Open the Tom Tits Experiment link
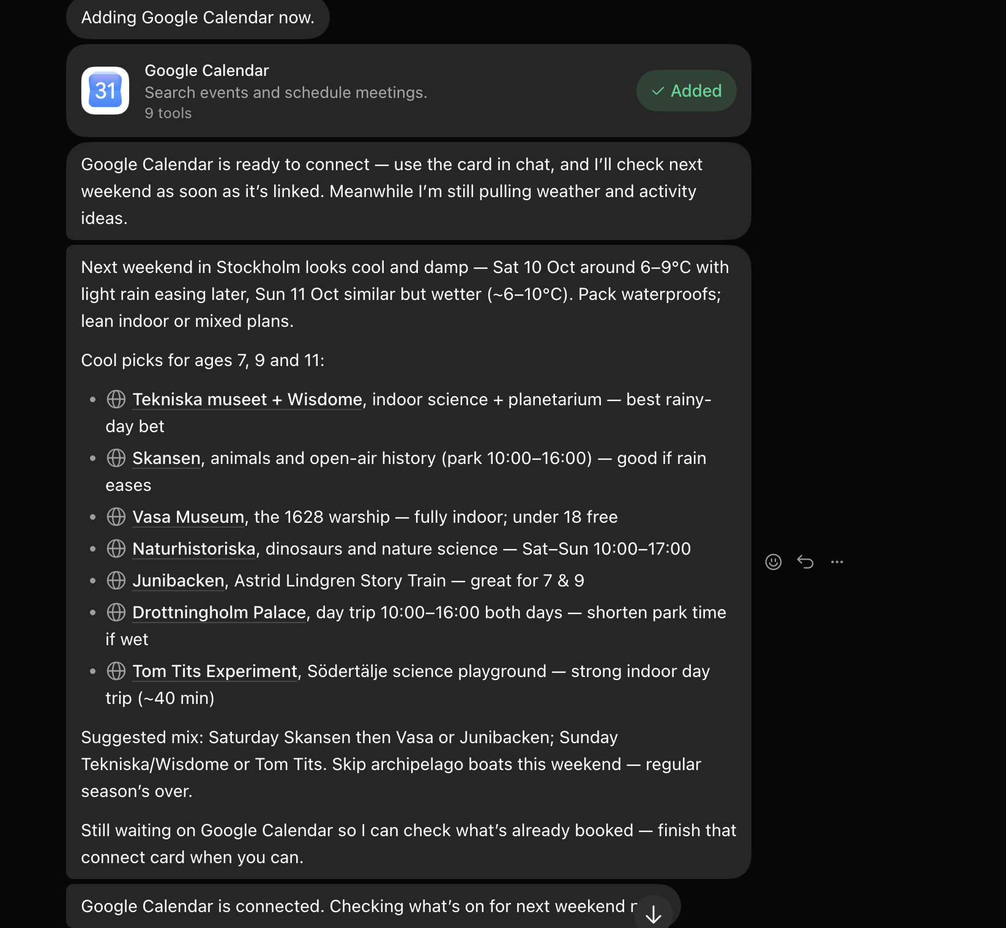 coord(215,672)
